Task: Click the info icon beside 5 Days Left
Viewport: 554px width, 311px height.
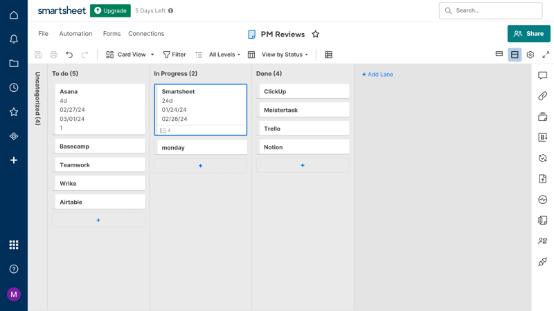Action: 170,10
